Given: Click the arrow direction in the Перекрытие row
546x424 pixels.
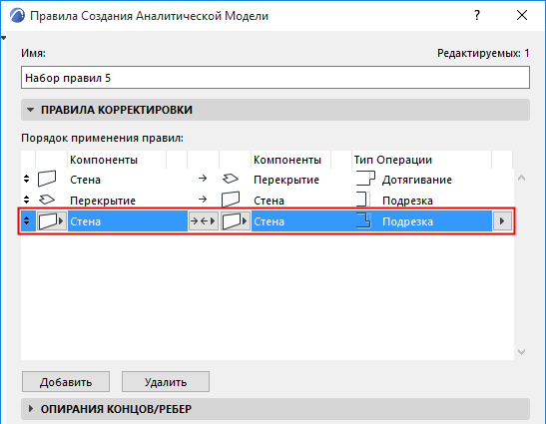Looking at the screenshot, I should tap(203, 200).
